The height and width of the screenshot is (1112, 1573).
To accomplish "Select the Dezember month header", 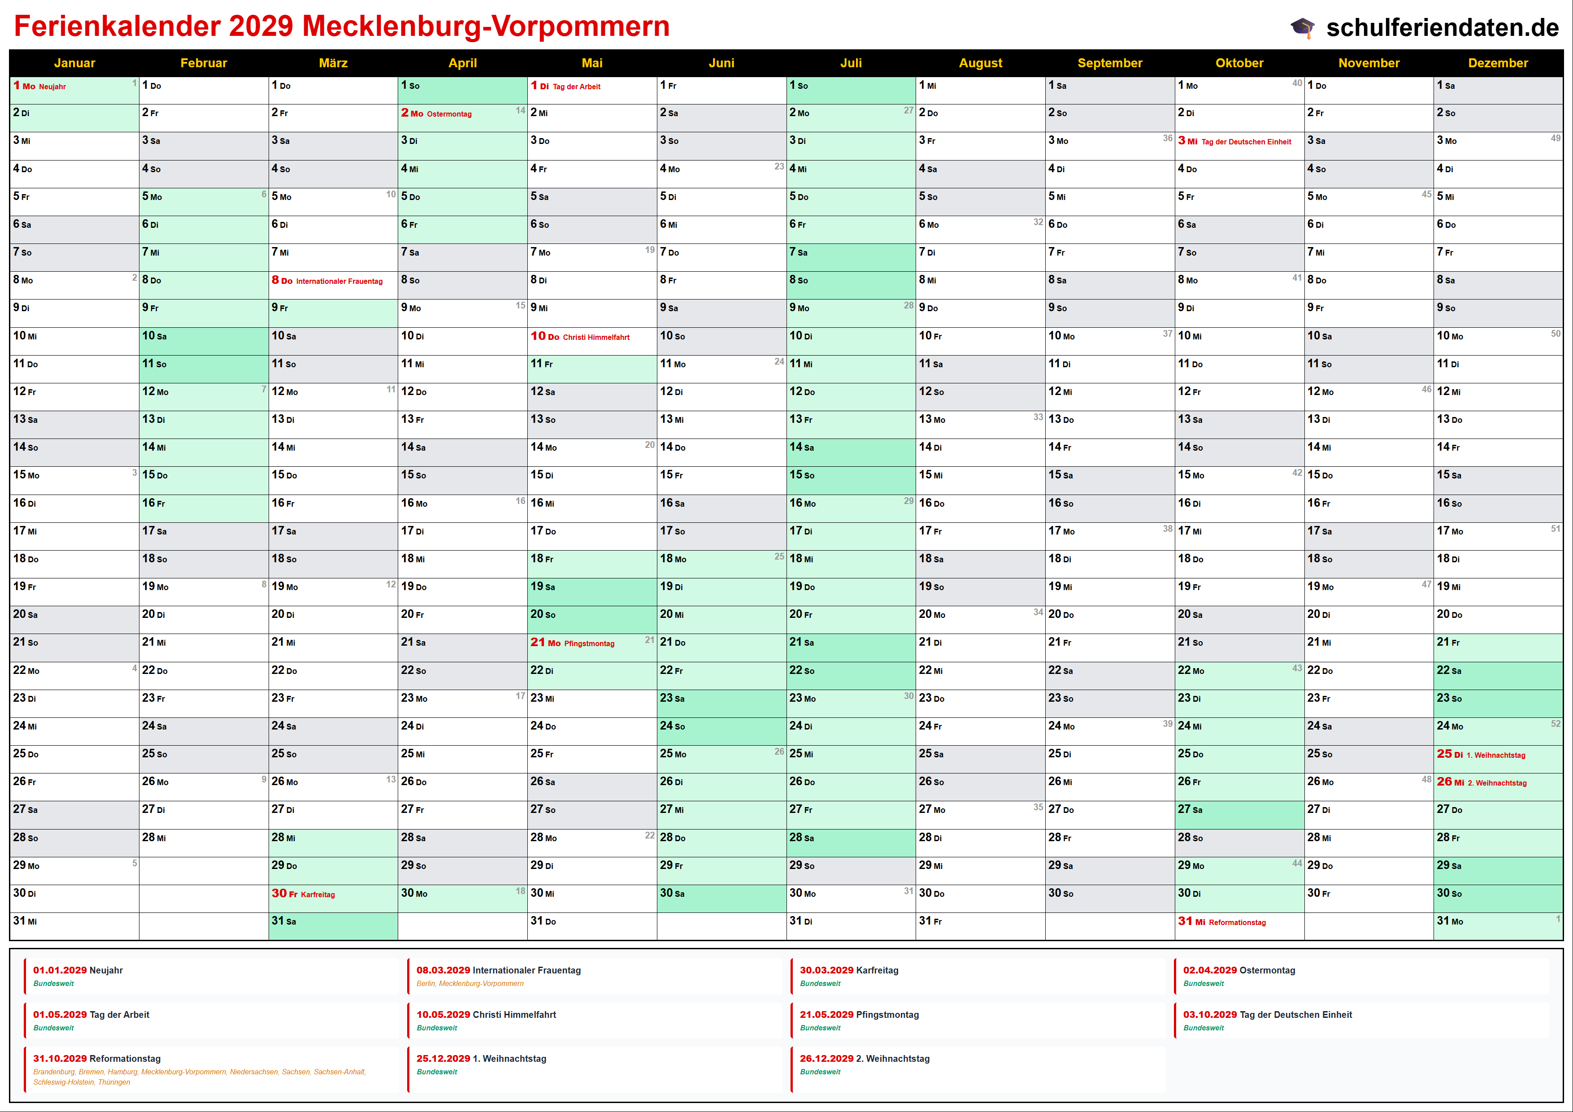I will click(x=1498, y=63).
